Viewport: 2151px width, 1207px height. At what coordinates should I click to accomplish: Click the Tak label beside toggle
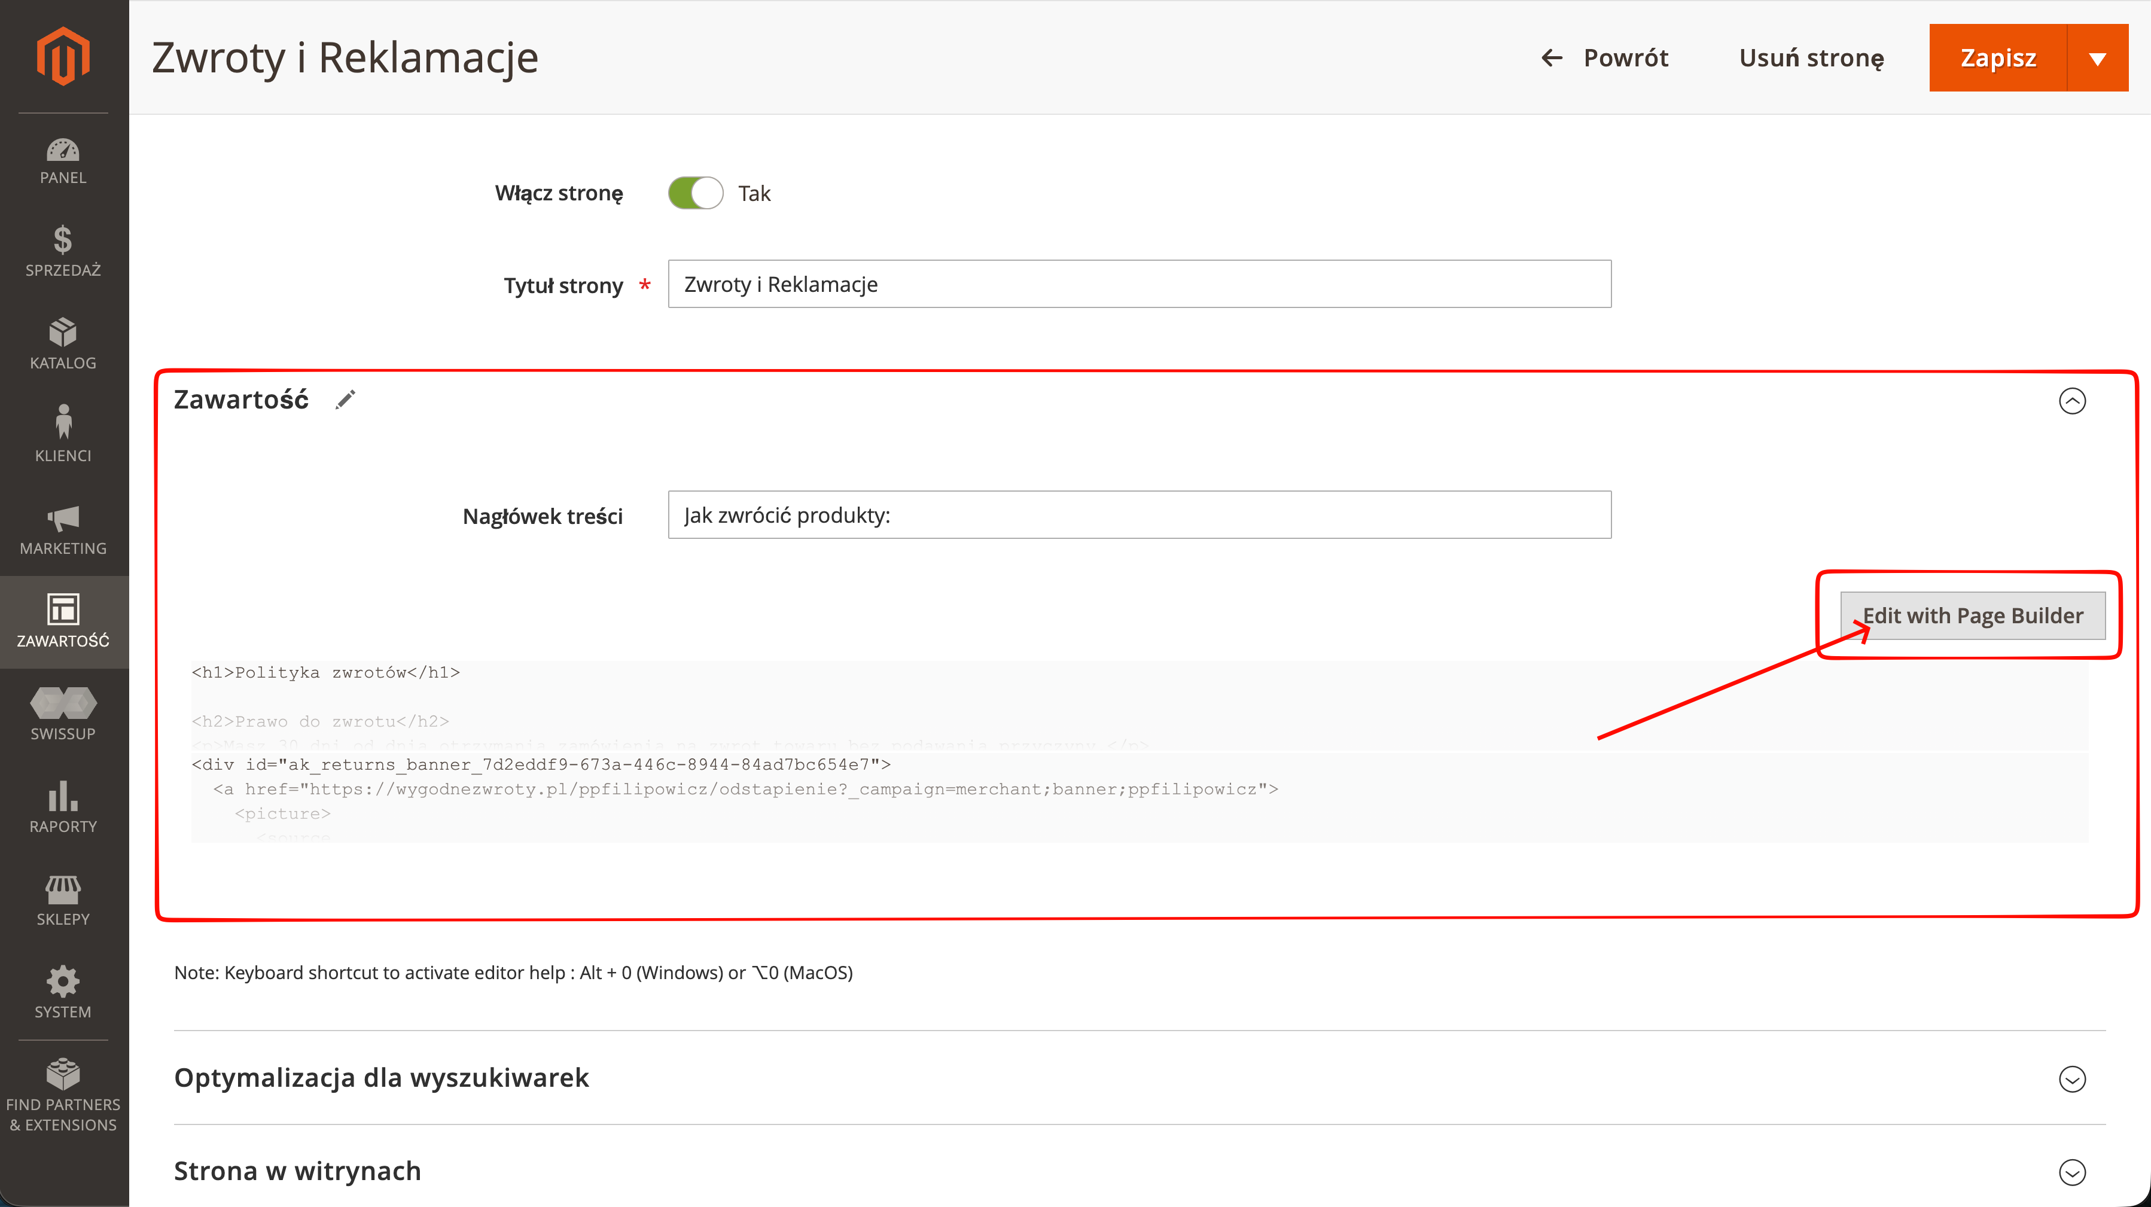pos(754,194)
